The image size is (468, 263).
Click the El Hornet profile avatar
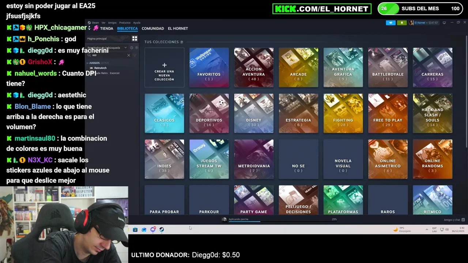(x=411, y=23)
